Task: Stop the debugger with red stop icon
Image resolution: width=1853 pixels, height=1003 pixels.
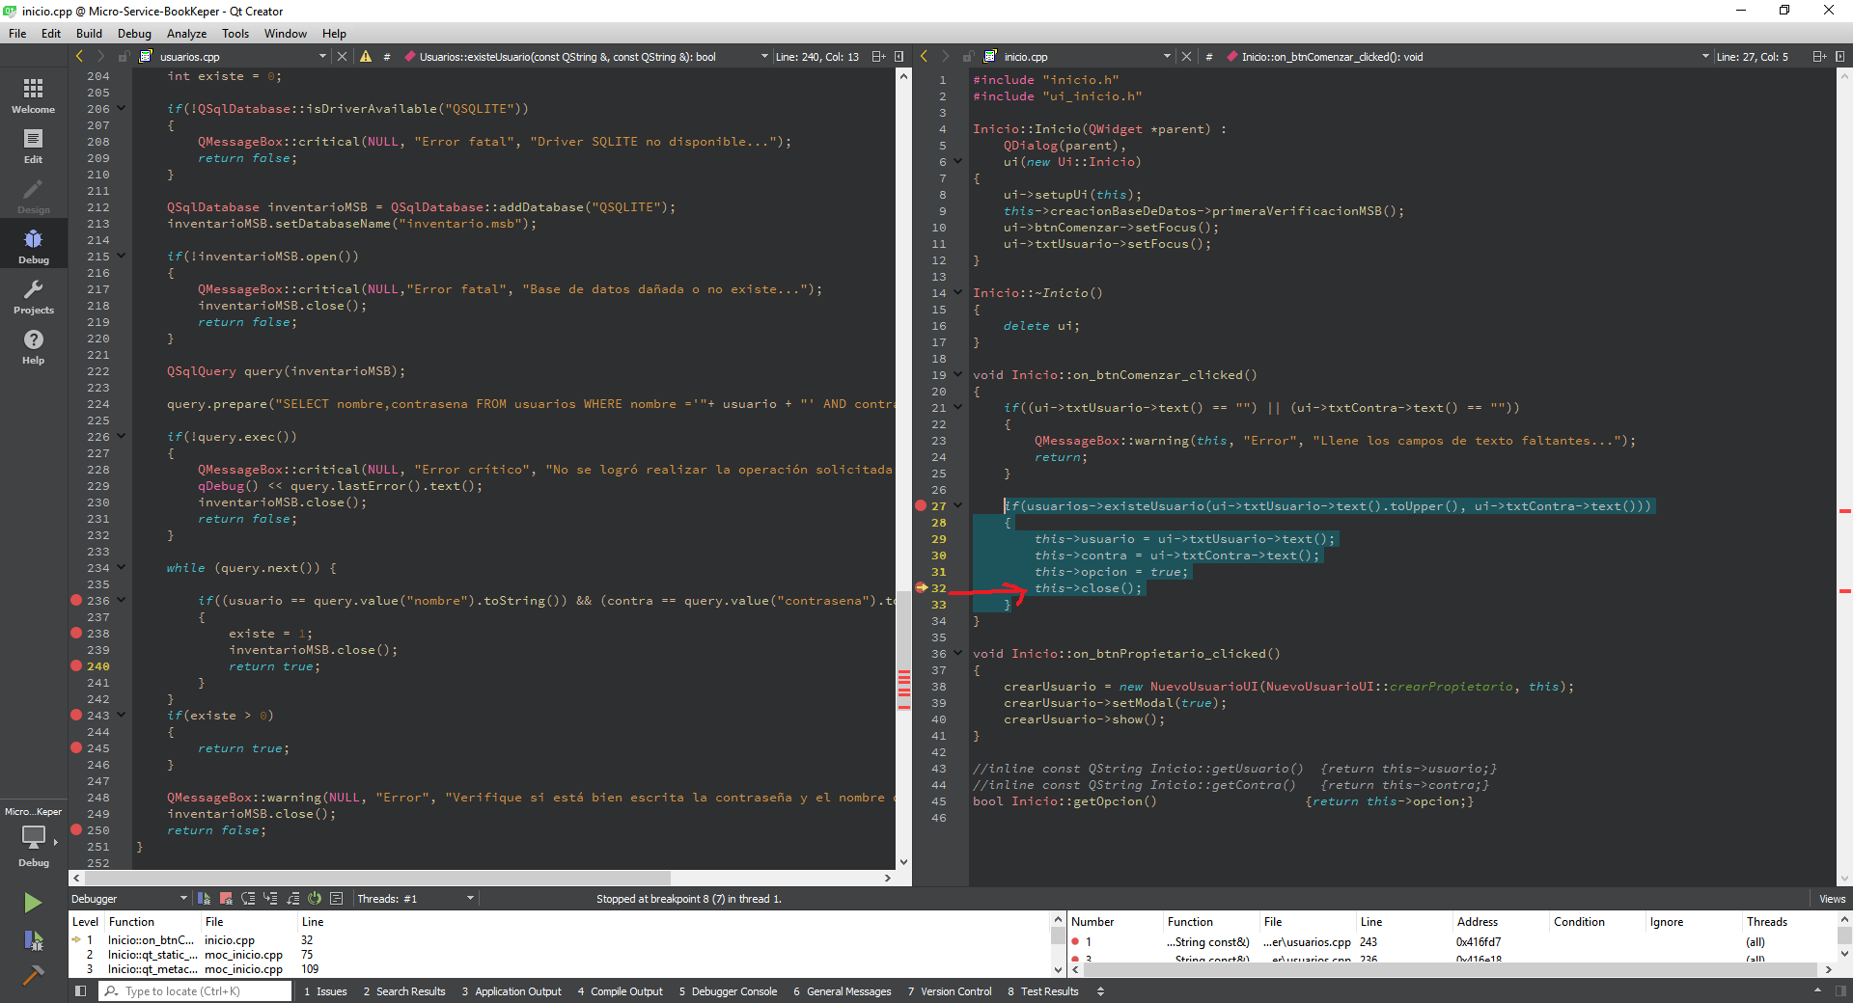Action: pyautogui.click(x=226, y=899)
